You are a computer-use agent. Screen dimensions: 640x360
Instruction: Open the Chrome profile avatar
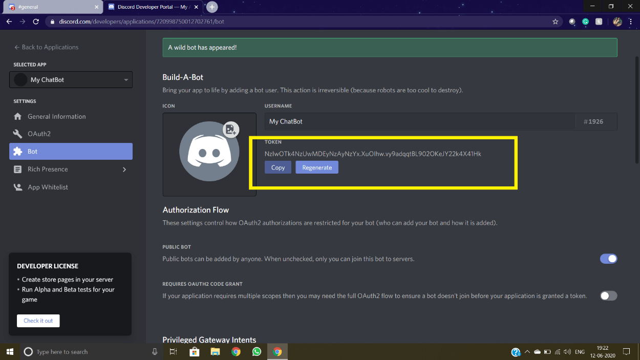pyautogui.click(x=617, y=22)
